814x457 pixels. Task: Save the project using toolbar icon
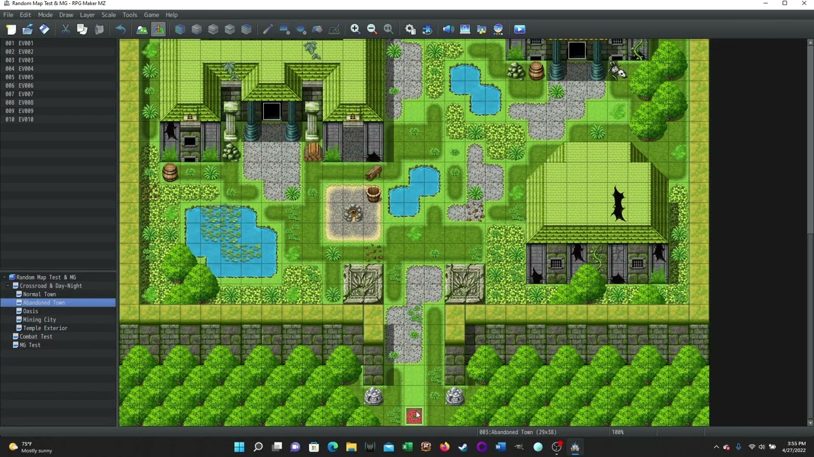pos(44,29)
